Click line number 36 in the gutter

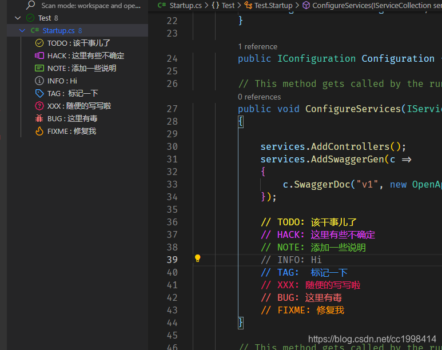coord(172,222)
